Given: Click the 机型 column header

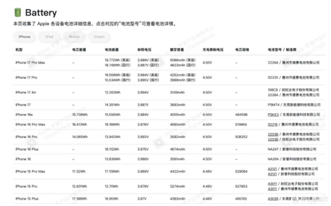Looking at the screenshot, I should point(19,50).
